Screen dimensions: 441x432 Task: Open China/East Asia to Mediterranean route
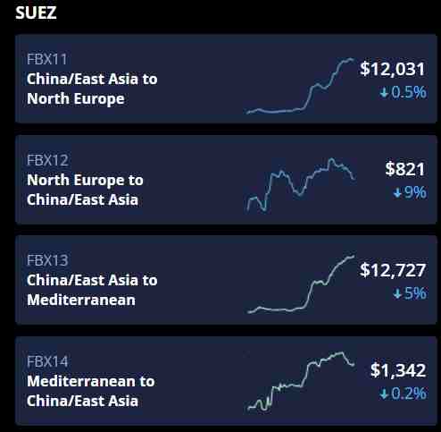pyautogui.click(x=92, y=290)
